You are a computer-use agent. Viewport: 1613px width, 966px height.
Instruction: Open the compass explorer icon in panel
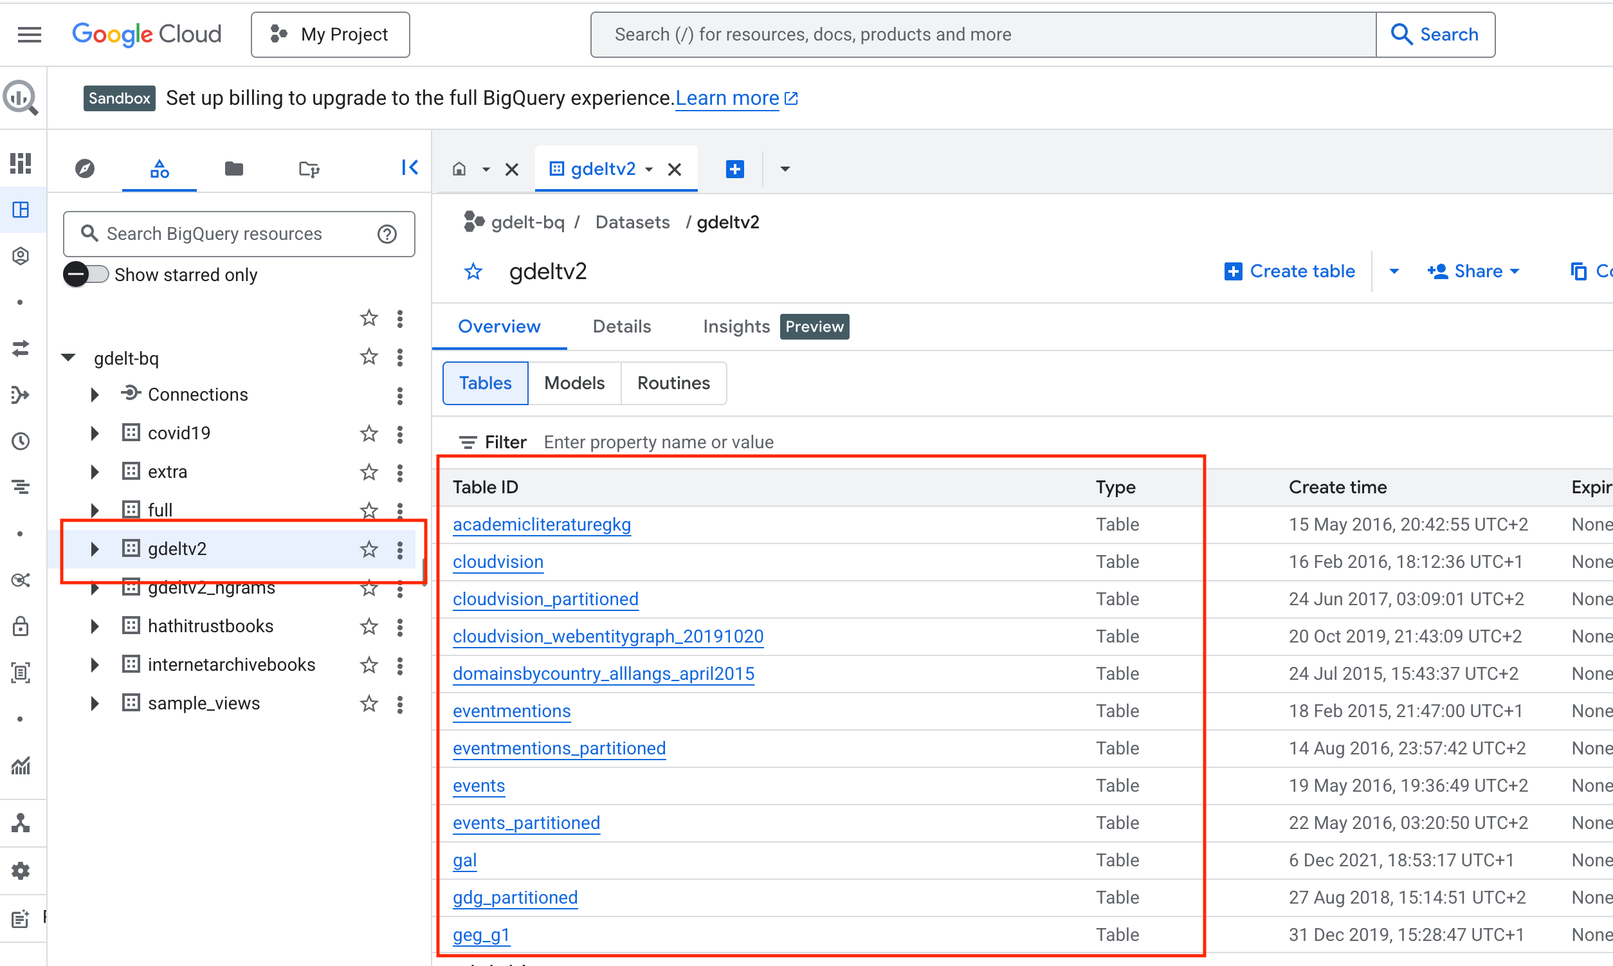tap(85, 169)
